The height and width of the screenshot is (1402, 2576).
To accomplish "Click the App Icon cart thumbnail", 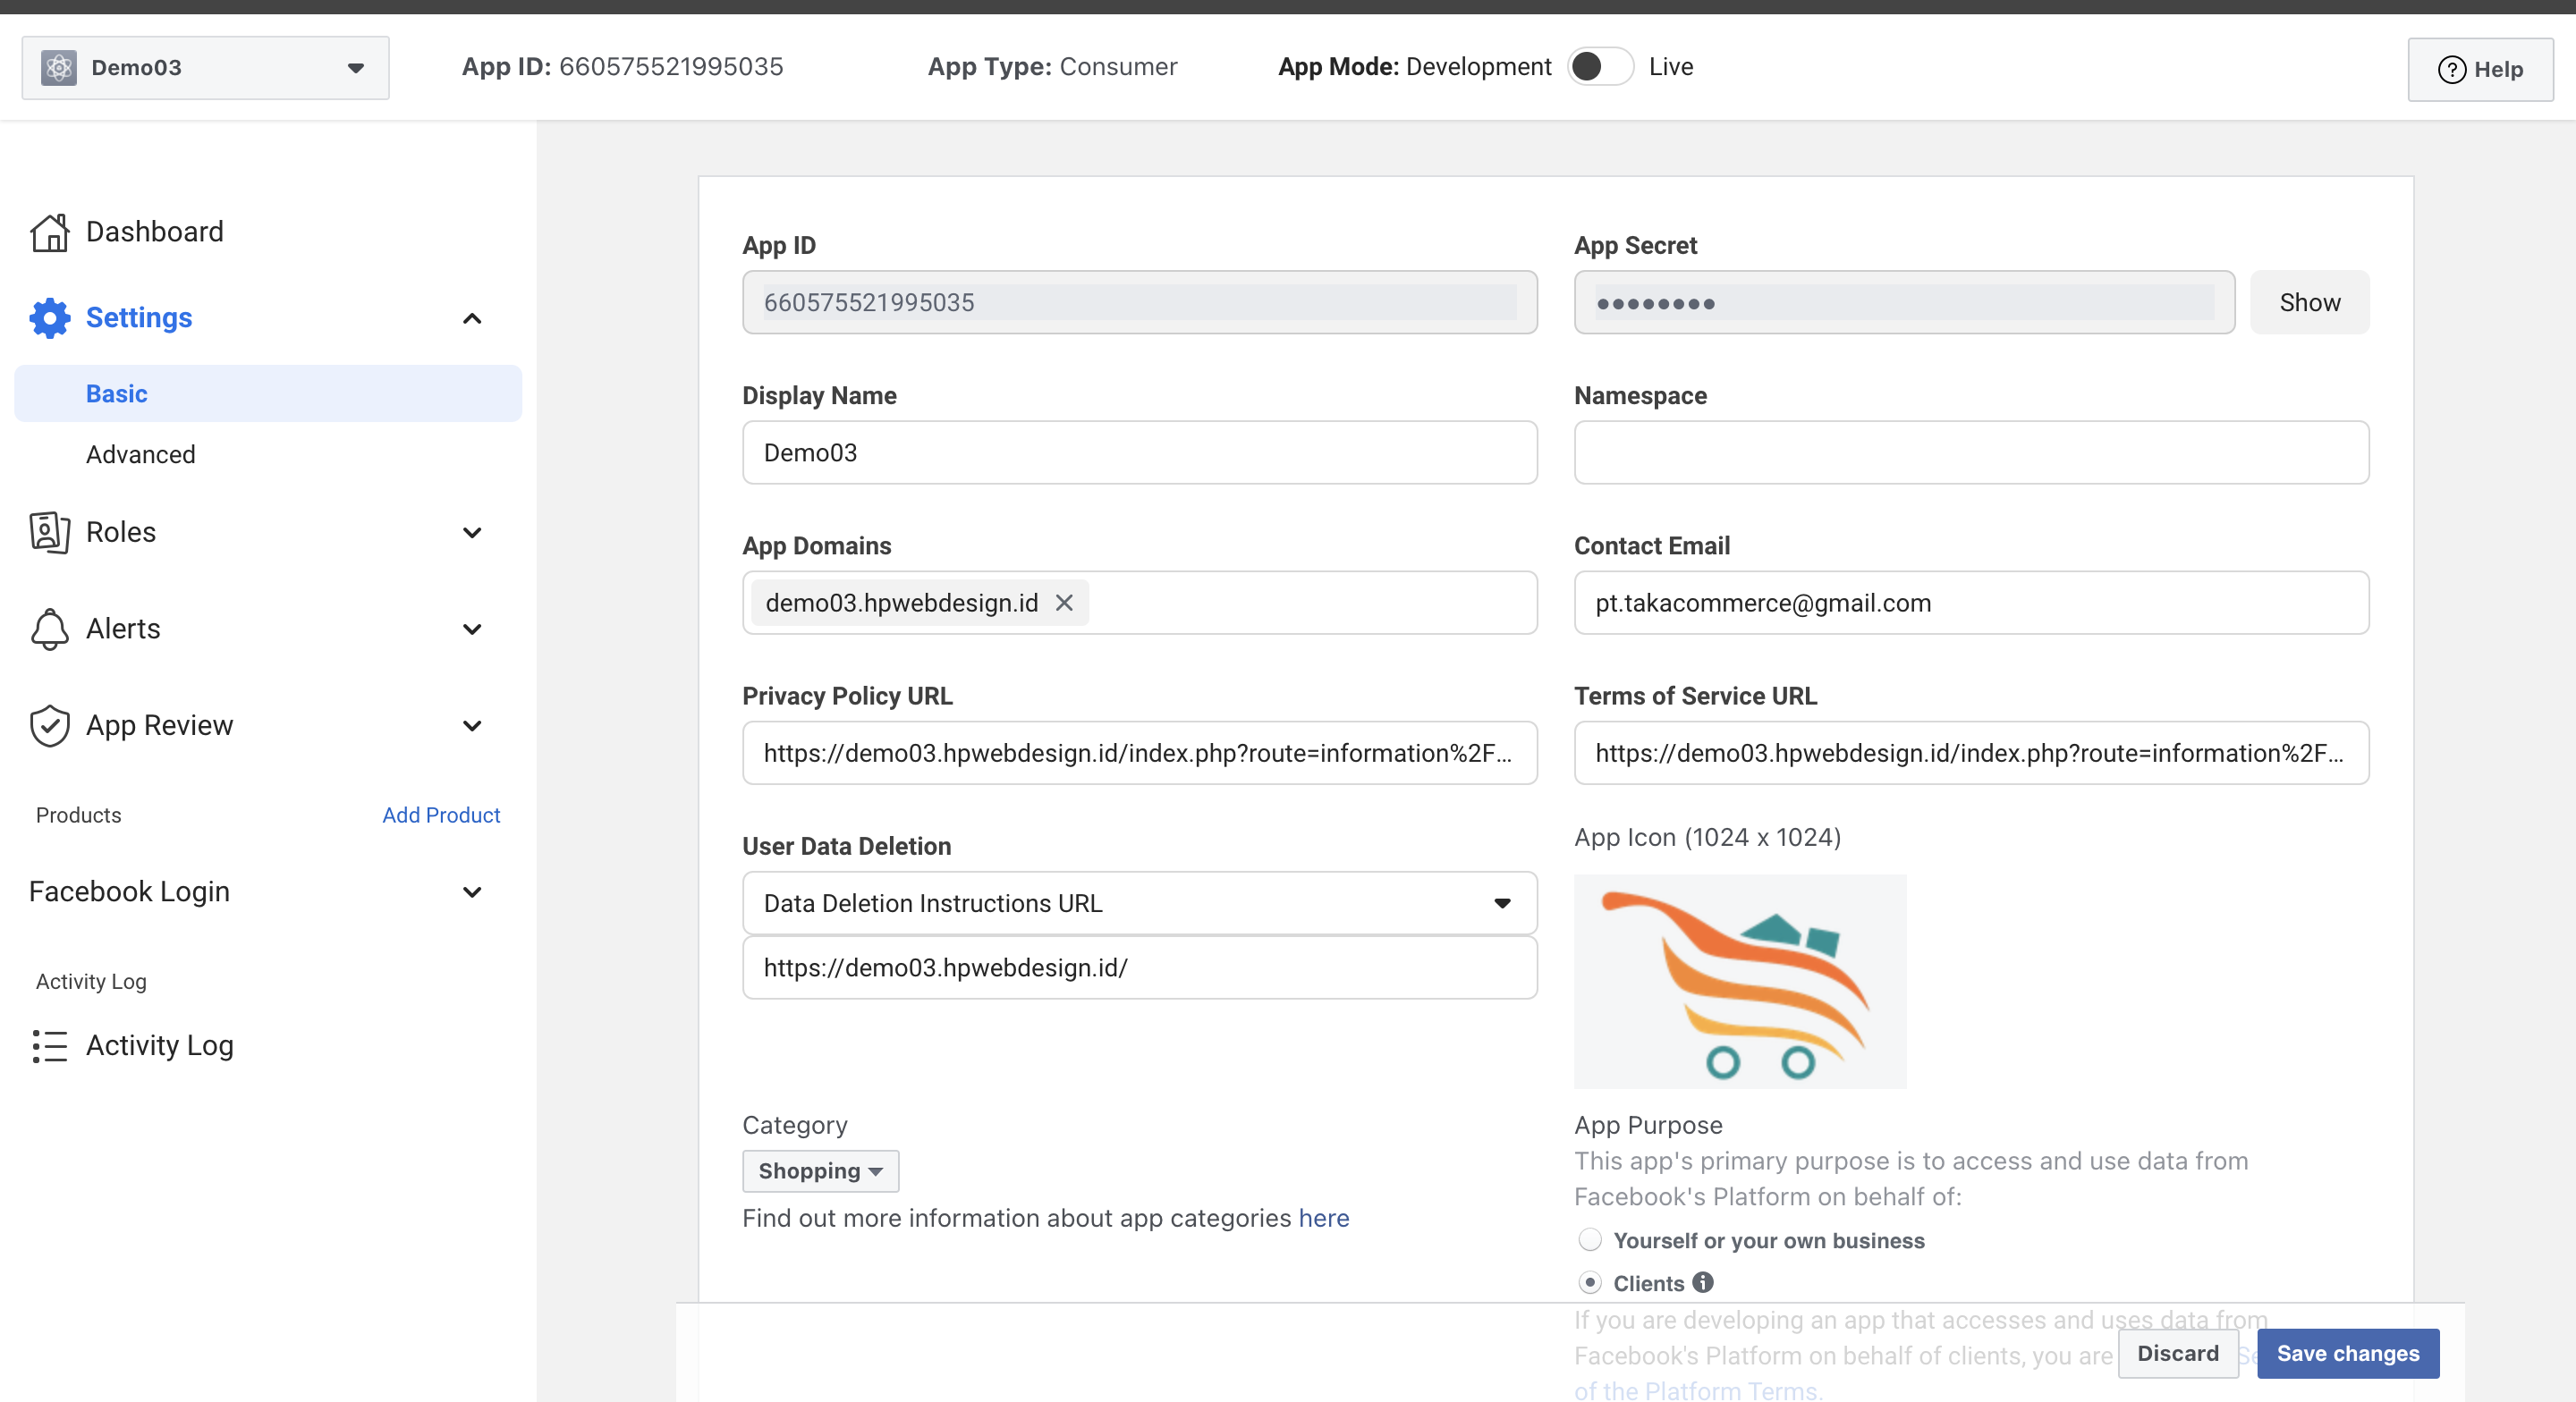I will click(x=1739, y=982).
